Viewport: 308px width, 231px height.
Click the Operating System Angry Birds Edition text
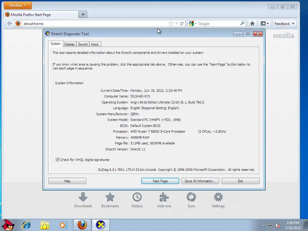[x=167, y=102]
